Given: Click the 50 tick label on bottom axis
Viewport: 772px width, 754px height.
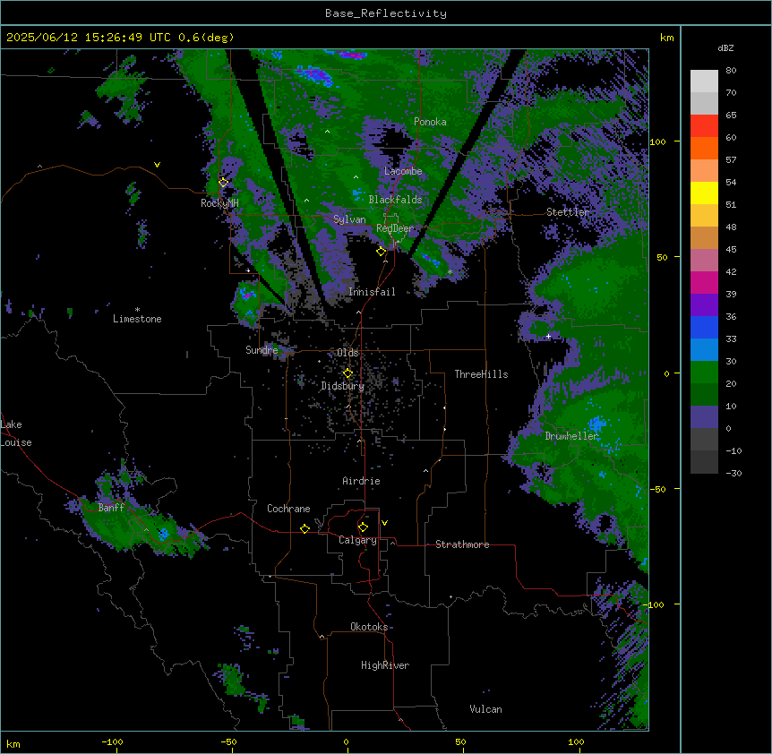Looking at the screenshot, I should click(x=460, y=741).
